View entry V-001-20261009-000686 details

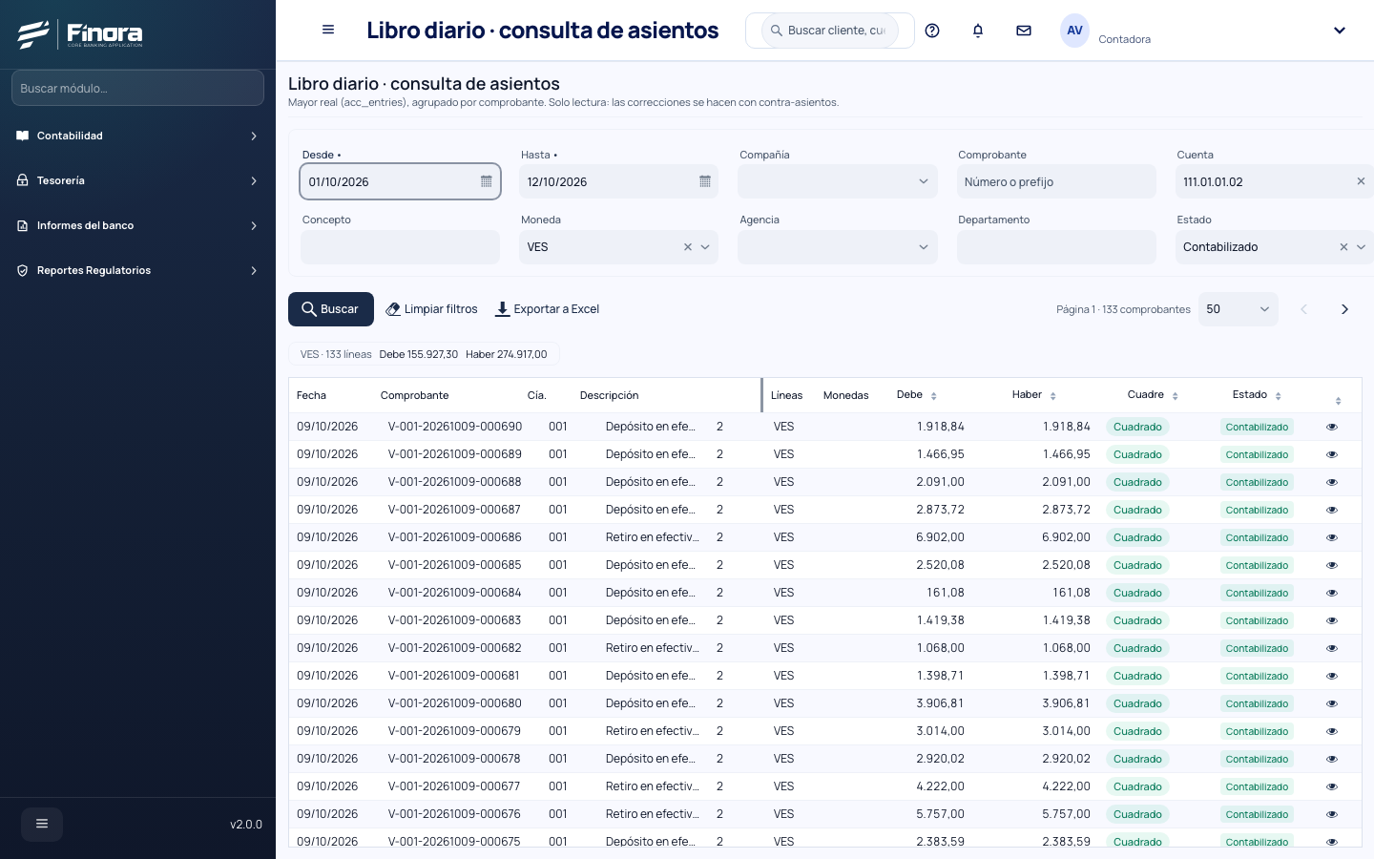1332,537
